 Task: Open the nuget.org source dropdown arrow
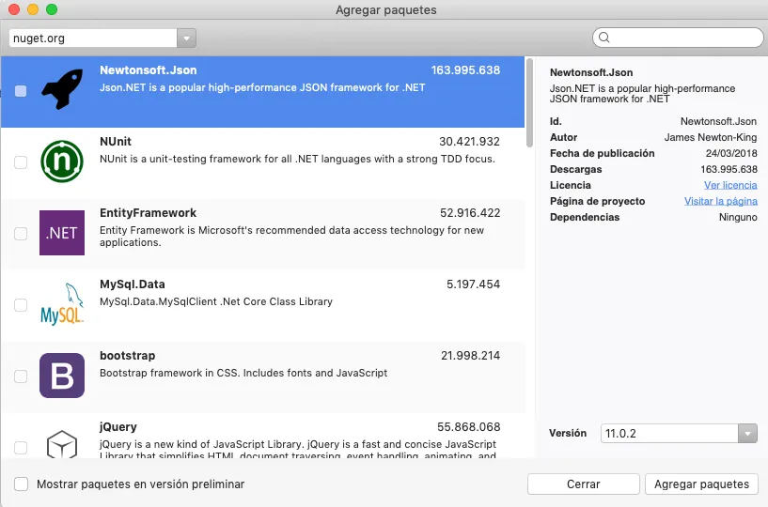186,38
